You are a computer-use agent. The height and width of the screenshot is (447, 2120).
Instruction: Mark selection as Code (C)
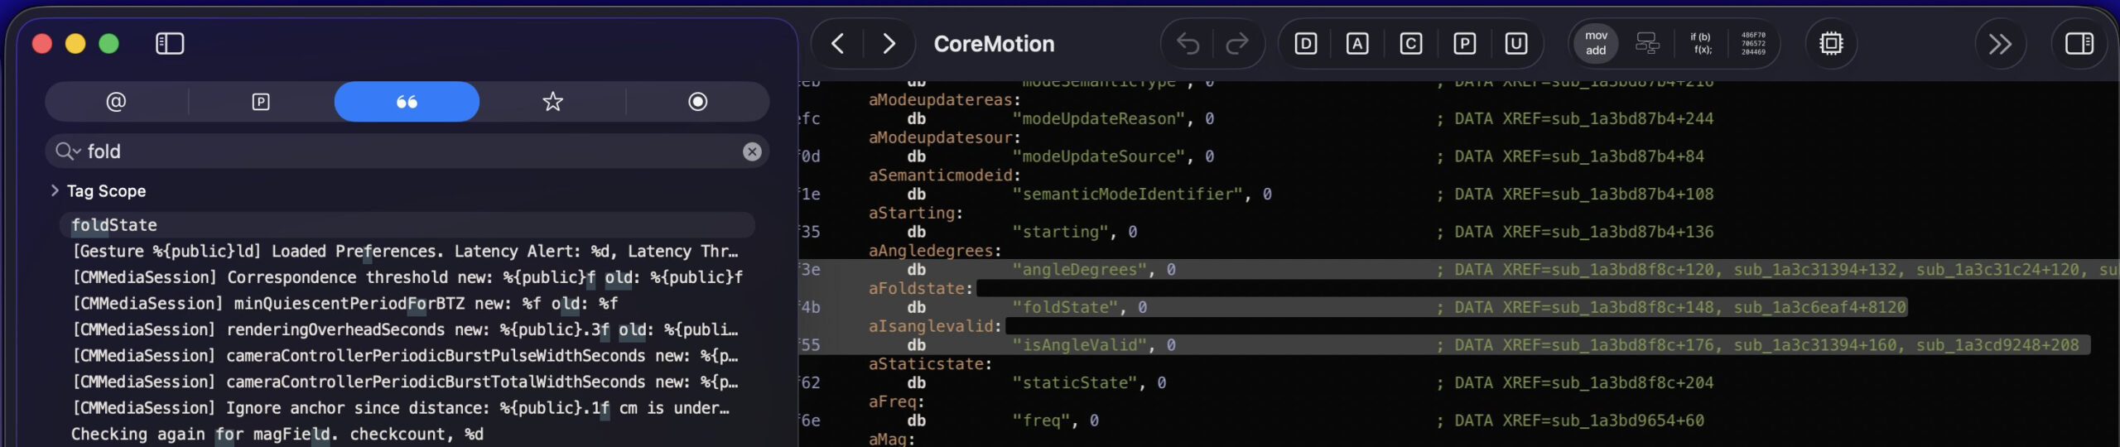click(x=1411, y=43)
